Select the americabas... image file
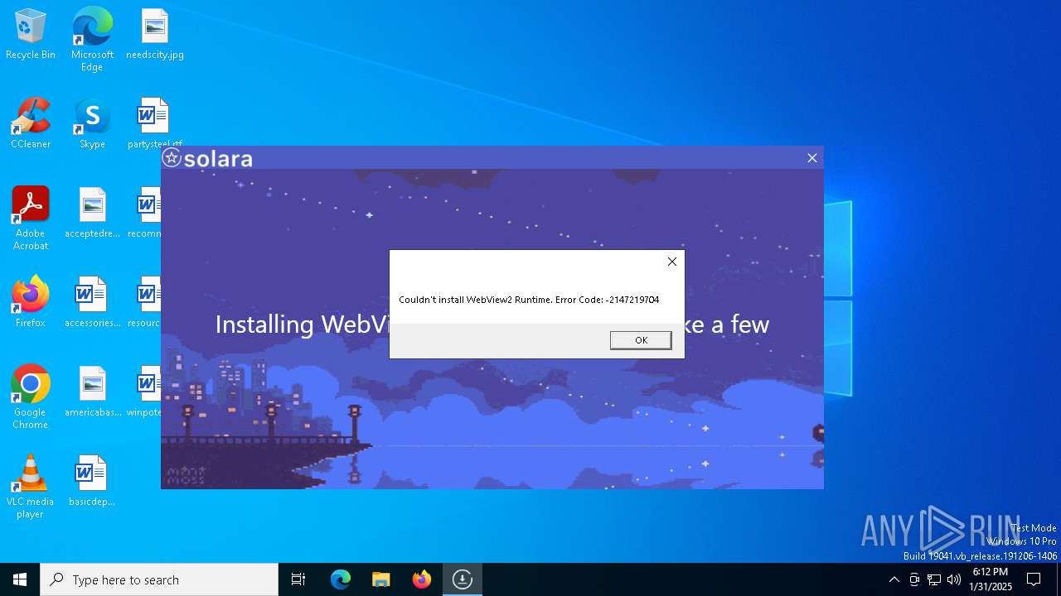1061x596 pixels. (x=92, y=392)
